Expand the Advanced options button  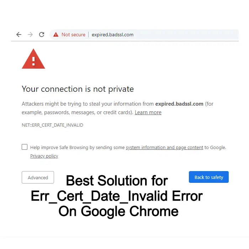(x=38, y=178)
